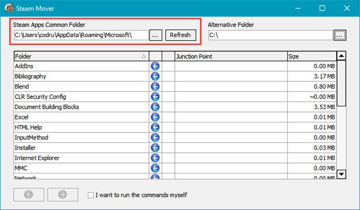Image resolution: width=360 pixels, height=210 pixels.
Task: Minimize the Steam Mover window
Action: click(x=298, y=8)
